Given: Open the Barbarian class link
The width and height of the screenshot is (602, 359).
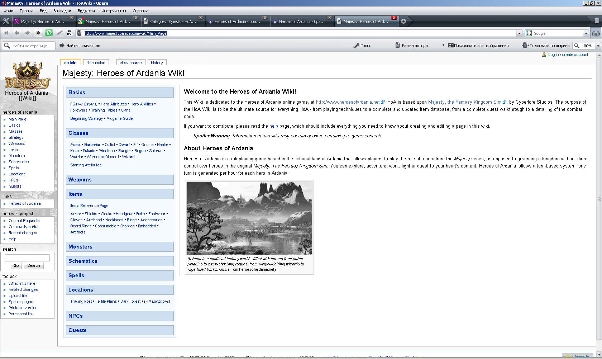Looking at the screenshot, I should pos(93,145).
